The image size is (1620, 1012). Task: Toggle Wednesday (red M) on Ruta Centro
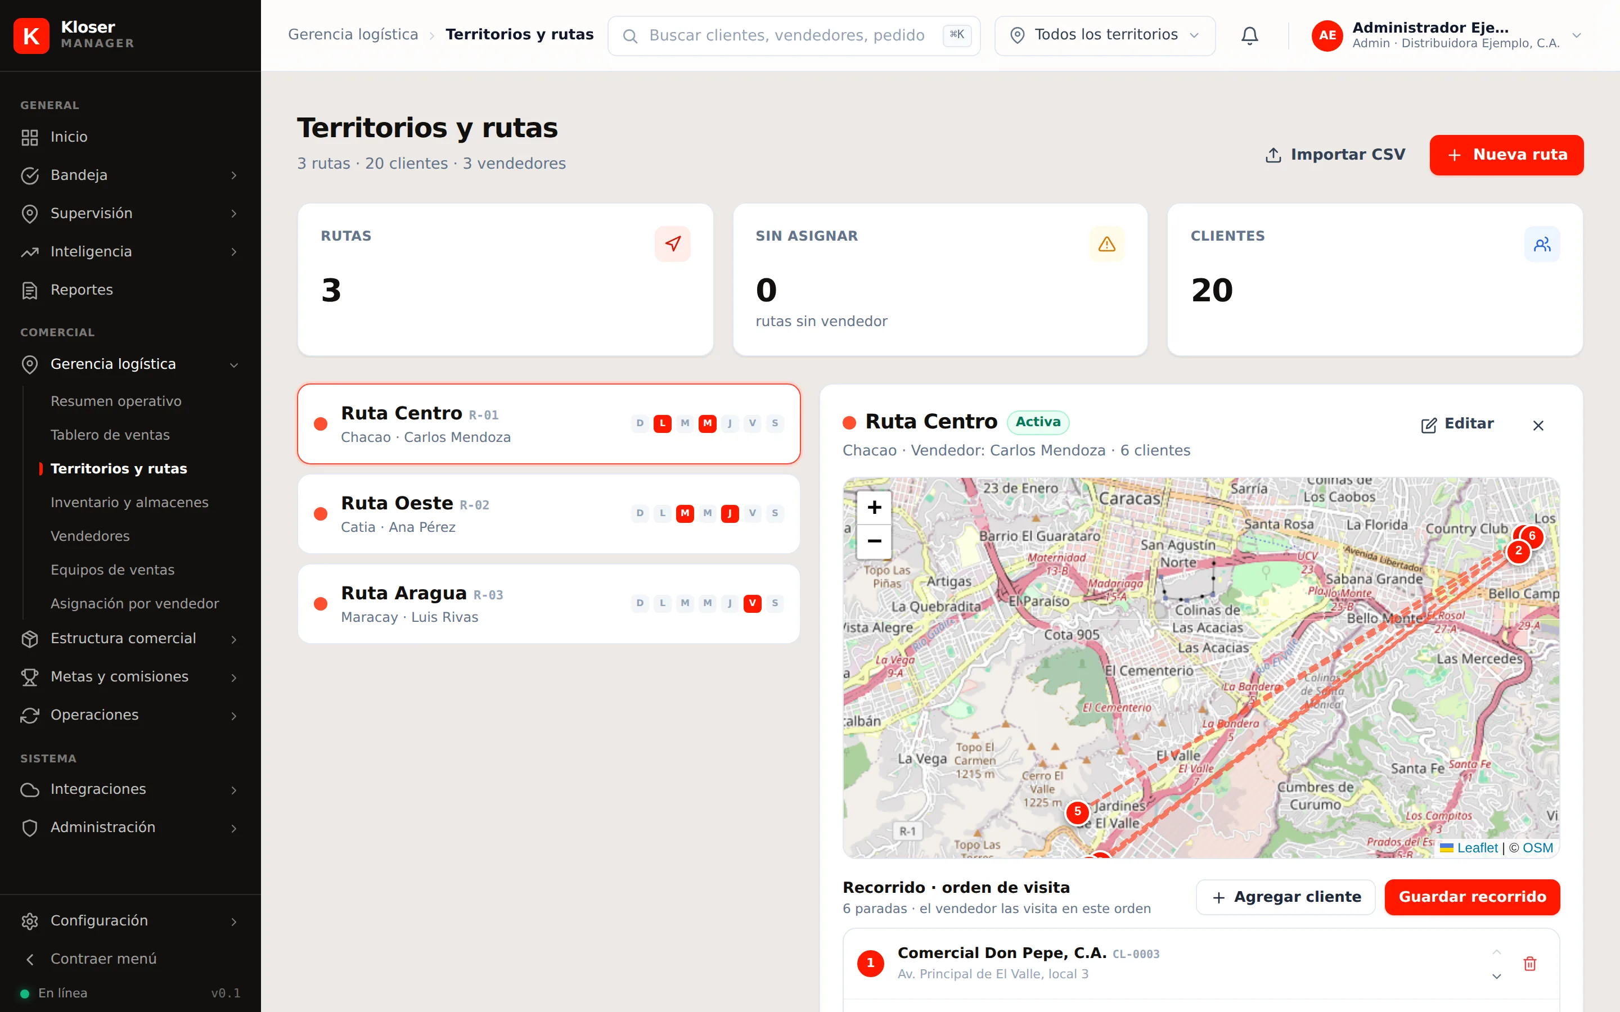pyautogui.click(x=707, y=423)
